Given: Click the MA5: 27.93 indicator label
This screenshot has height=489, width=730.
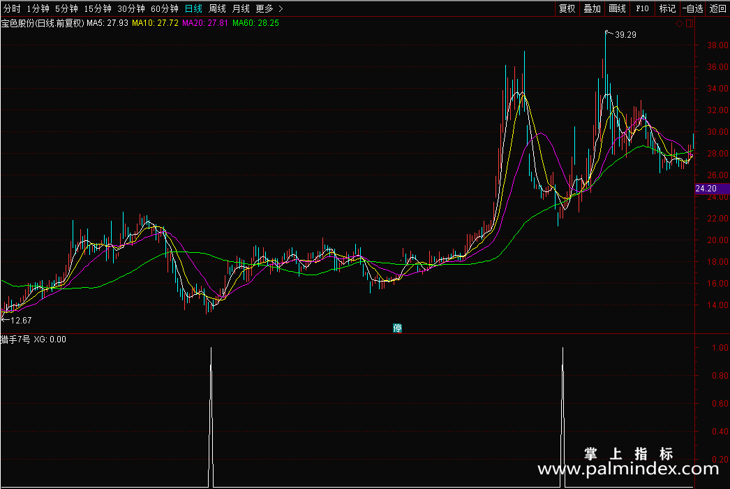Looking at the screenshot, I should [x=107, y=23].
